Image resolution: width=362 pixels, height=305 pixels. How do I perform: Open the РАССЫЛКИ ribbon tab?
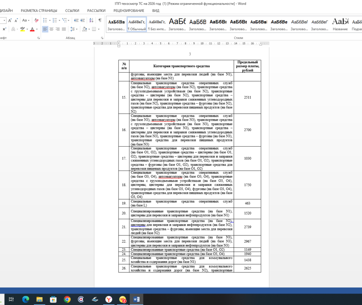(x=96, y=11)
